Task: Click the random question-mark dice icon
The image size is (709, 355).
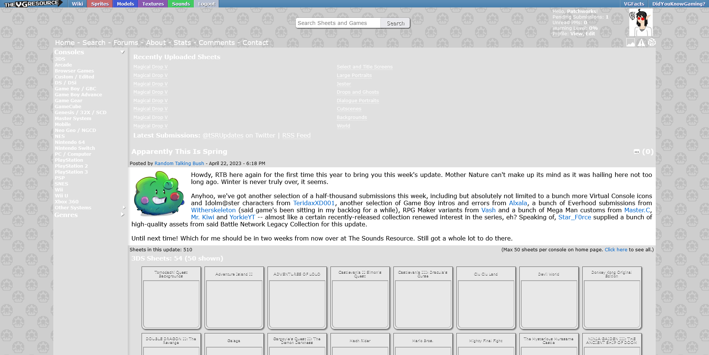Action: 652,42
